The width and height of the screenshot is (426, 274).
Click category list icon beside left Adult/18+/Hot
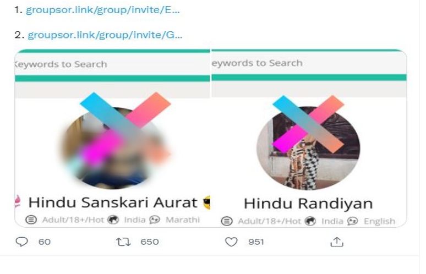pos(31,220)
